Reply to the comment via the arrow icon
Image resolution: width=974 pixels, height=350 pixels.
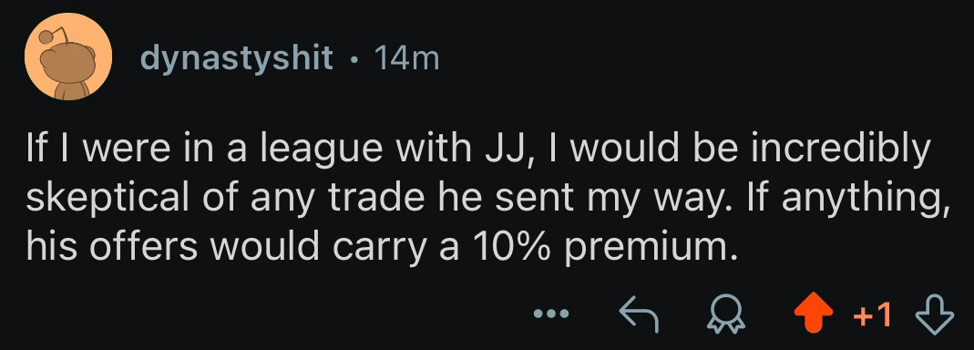pyautogui.click(x=640, y=315)
